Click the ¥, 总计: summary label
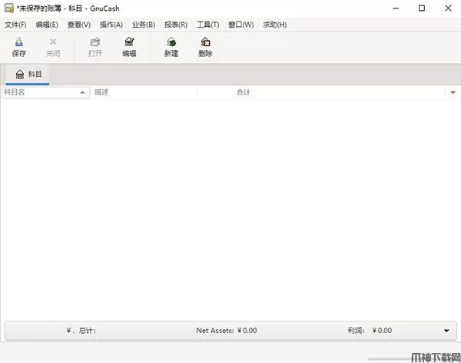 tap(81, 331)
